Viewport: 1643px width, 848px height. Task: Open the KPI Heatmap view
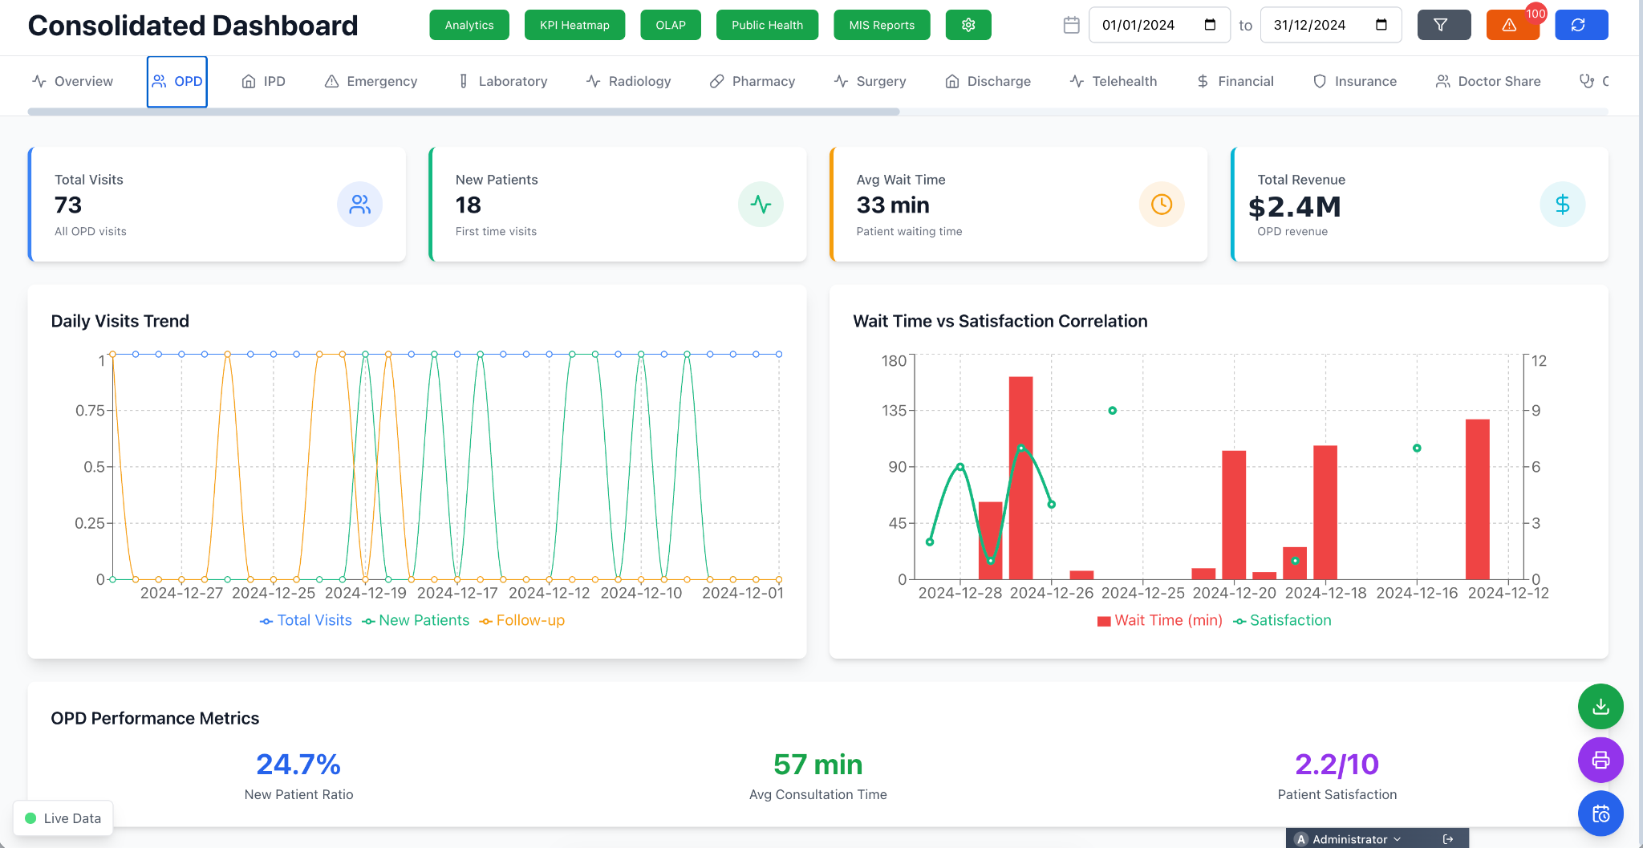pyautogui.click(x=574, y=25)
